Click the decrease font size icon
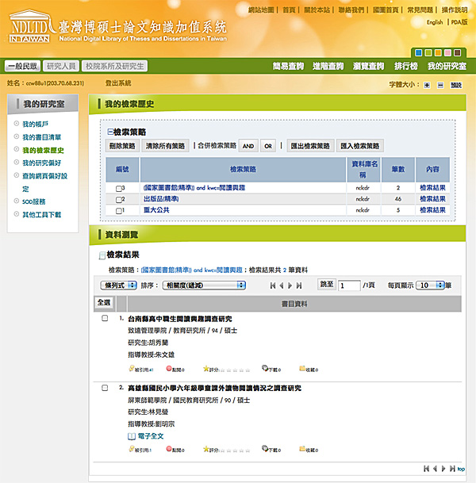The height and width of the screenshot is (483, 476). tap(440, 84)
